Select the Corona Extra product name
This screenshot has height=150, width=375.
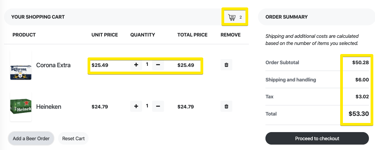point(53,65)
